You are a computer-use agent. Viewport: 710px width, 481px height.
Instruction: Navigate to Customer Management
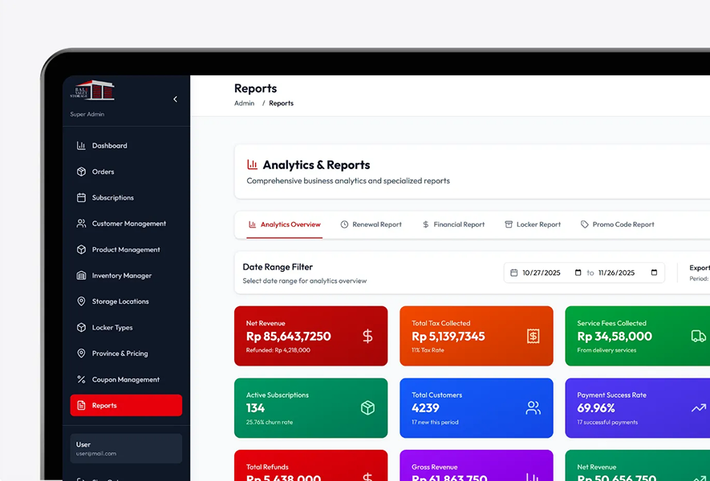click(126, 224)
